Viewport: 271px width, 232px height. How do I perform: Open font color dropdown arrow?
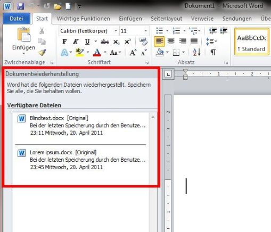(x=105, y=52)
